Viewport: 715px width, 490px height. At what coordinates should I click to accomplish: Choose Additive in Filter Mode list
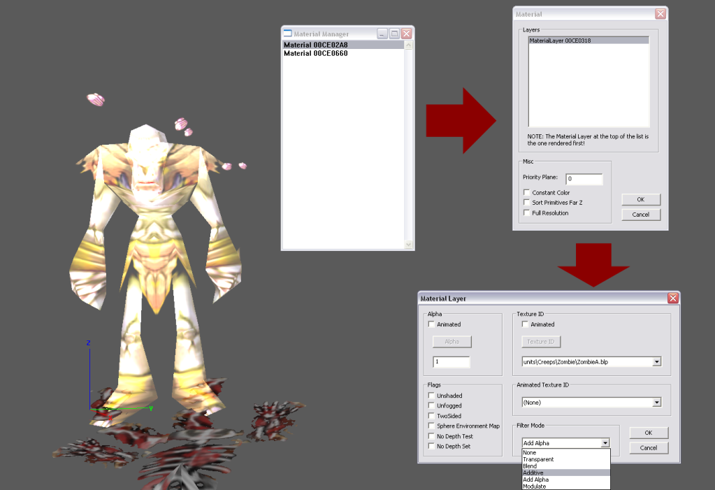pyautogui.click(x=566, y=473)
